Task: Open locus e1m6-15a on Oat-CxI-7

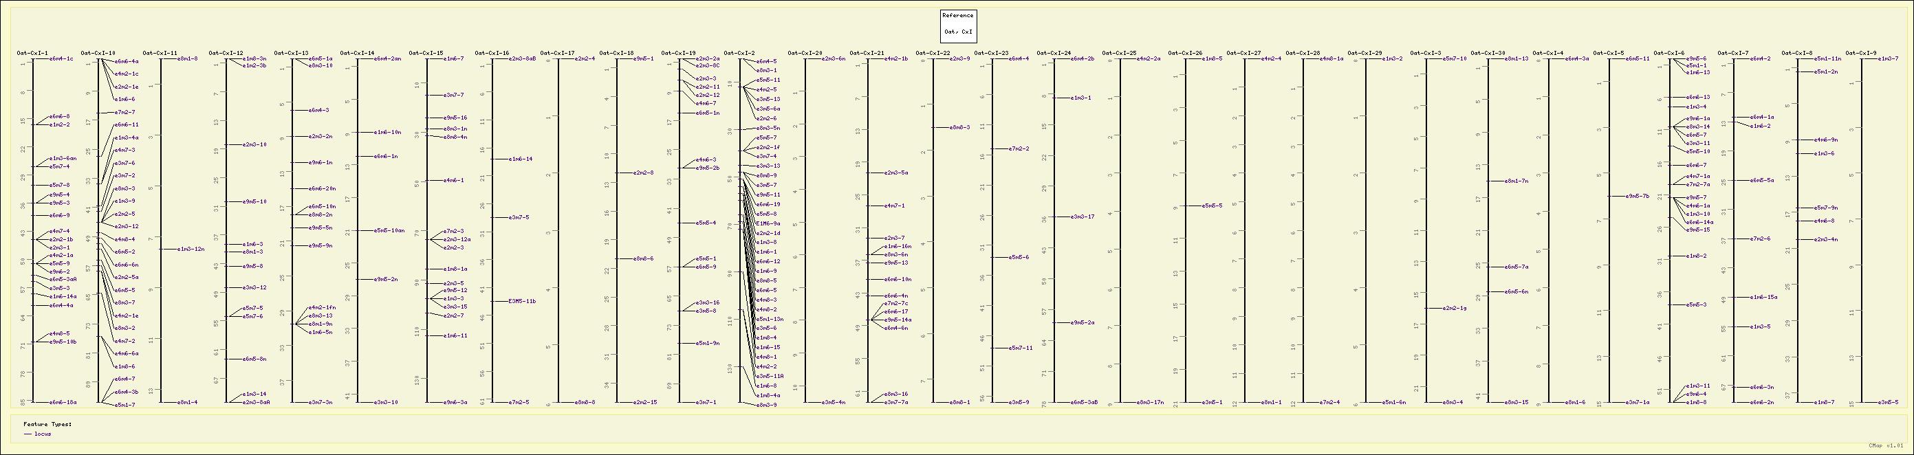Action: click(1763, 297)
